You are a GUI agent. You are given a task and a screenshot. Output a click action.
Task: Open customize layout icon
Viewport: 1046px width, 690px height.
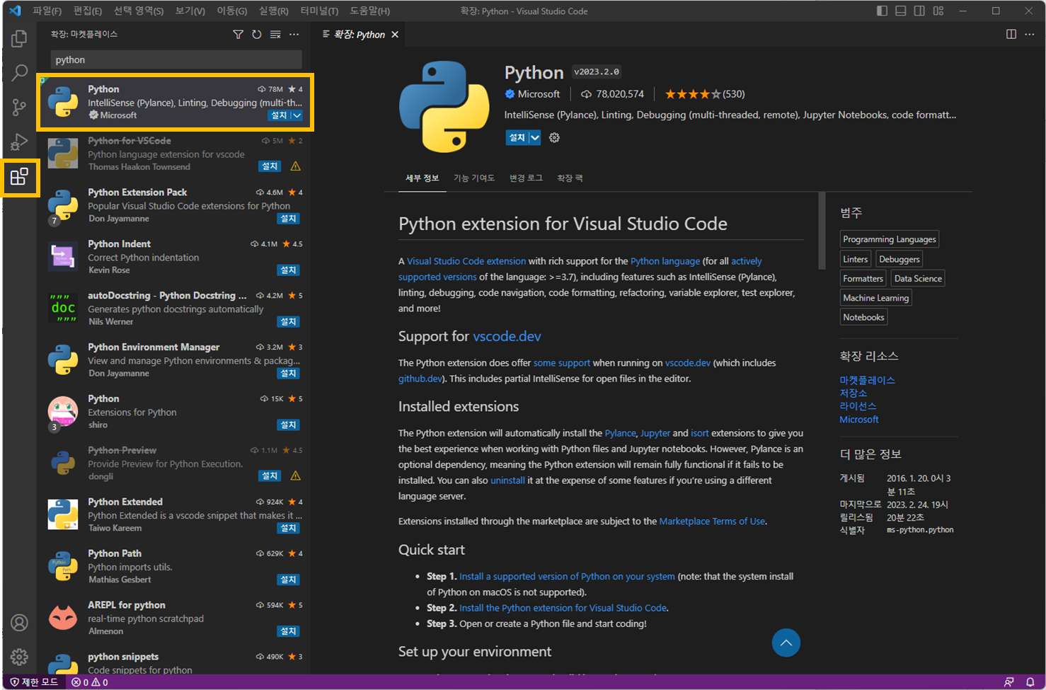[x=938, y=11]
